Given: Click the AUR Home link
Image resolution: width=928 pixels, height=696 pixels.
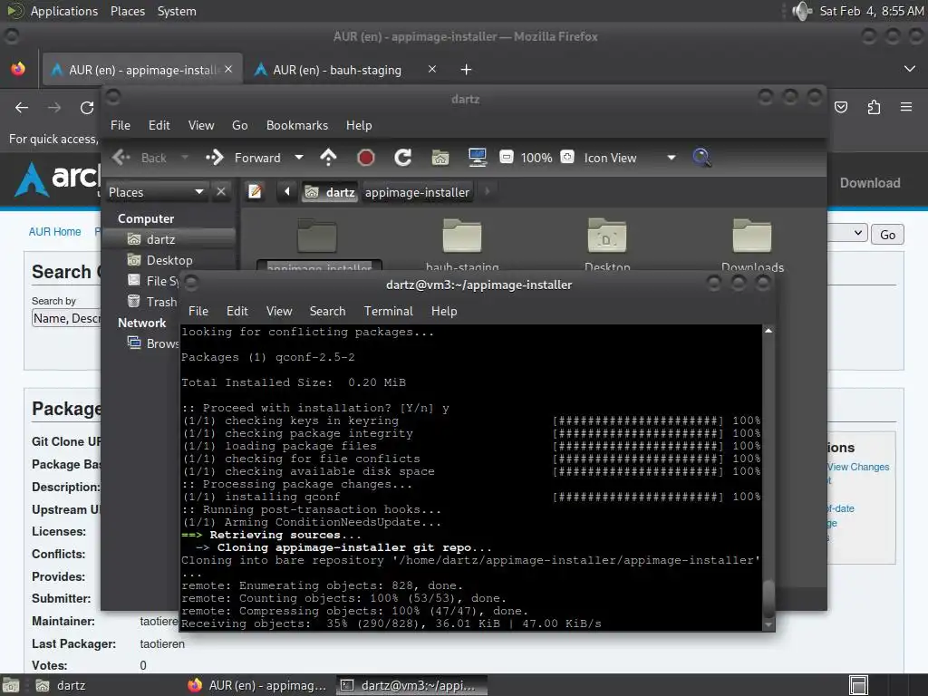Looking at the screenshot, I should coord(54,231).
